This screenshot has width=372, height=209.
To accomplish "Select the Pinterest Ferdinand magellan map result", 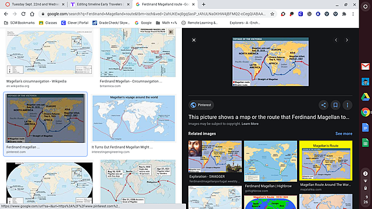I will click(x=45, y=118).
